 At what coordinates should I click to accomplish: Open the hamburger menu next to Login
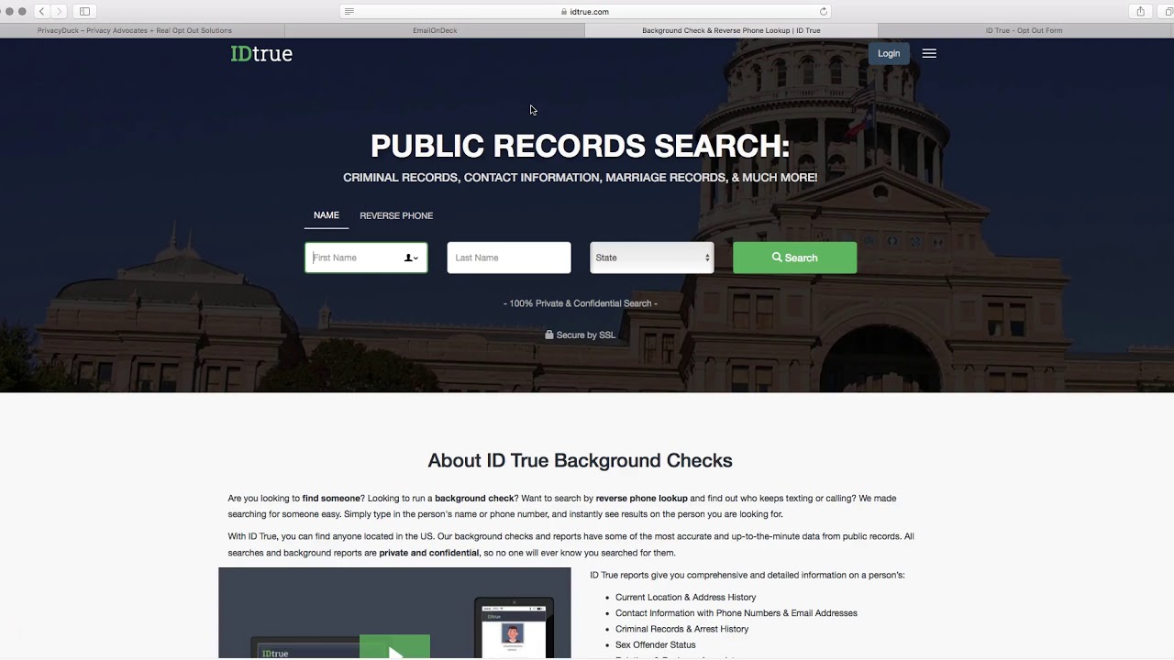[929, 53]
